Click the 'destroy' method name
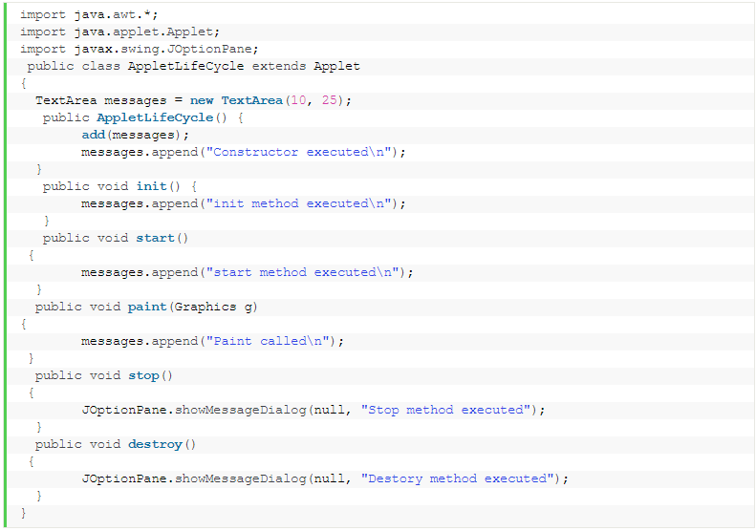The image size is (756, 531). point(155,445)
